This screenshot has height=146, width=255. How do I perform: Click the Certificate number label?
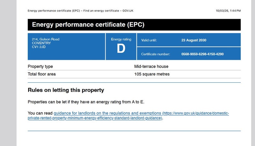tap(155, 54)
